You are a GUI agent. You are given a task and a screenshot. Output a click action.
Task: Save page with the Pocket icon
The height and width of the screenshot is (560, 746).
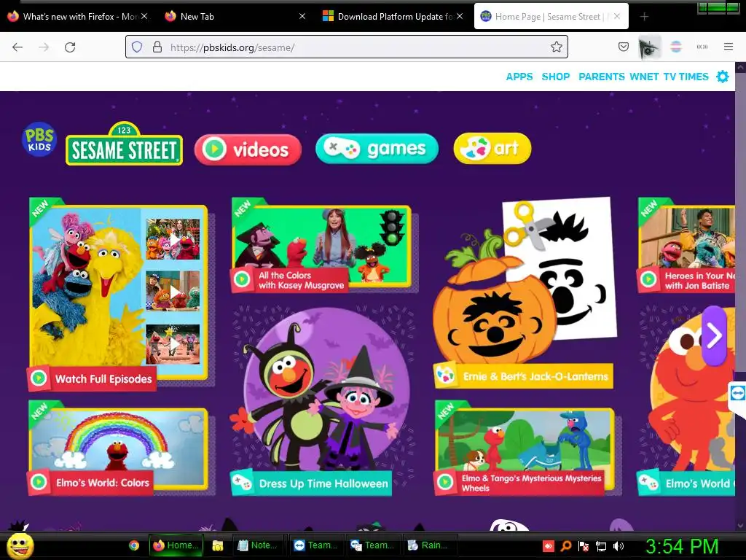pos(624,47)
